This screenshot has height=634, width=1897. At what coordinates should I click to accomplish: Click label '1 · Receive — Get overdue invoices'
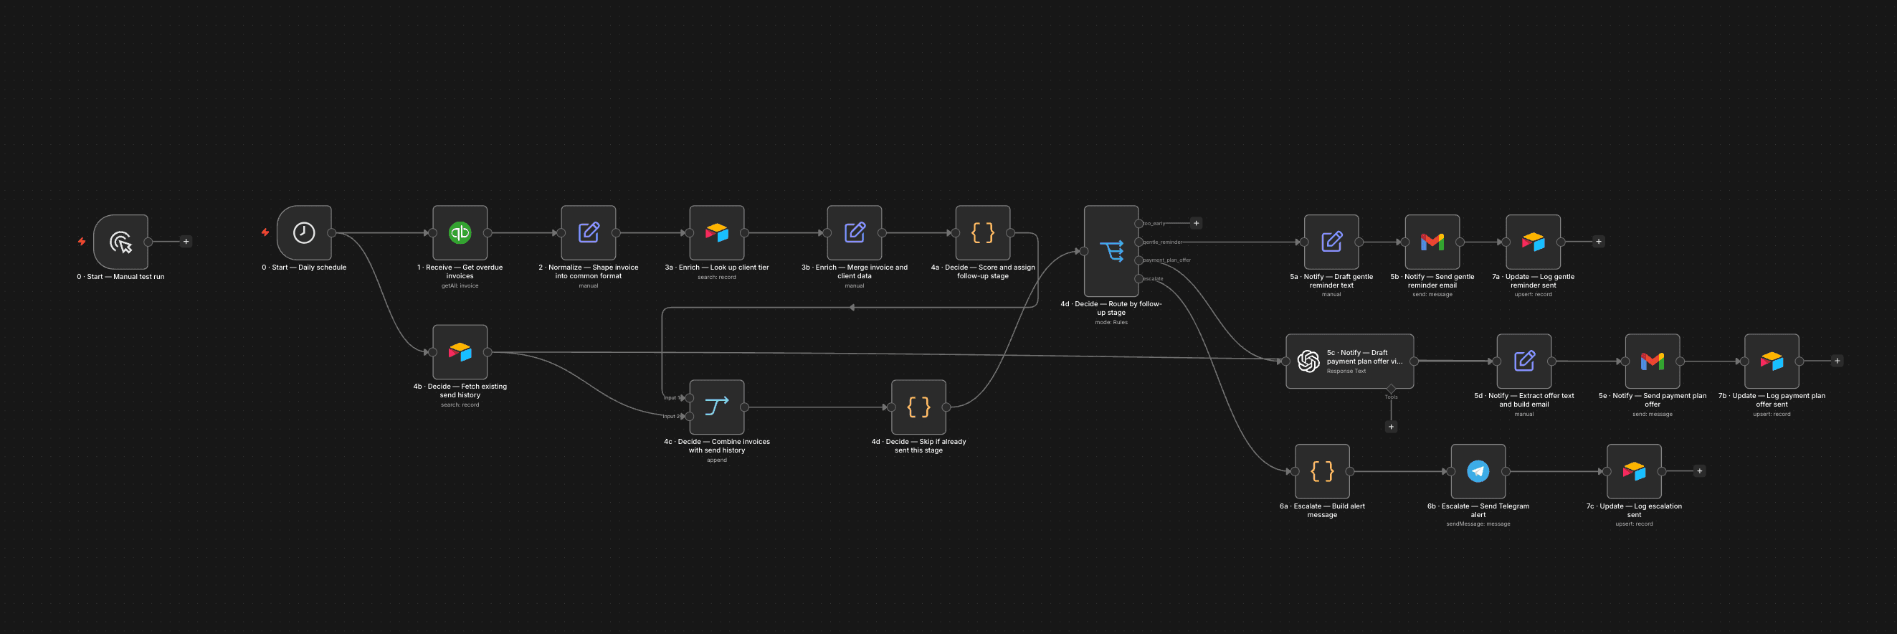460,272
